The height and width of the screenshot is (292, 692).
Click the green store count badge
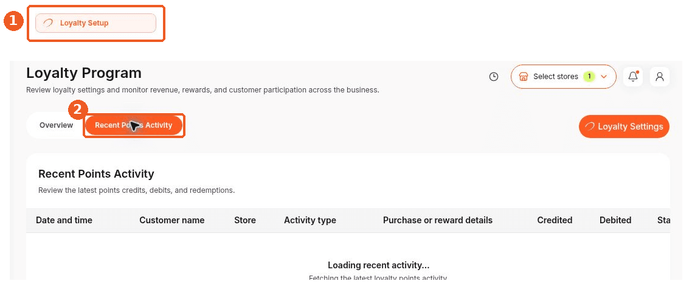(589, 77)
